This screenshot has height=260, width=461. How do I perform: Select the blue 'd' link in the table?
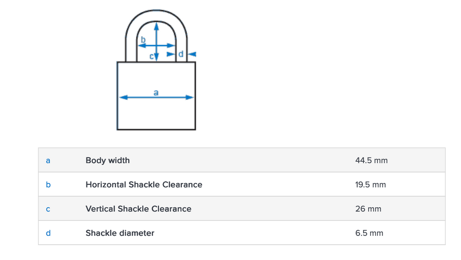(48, 233)
